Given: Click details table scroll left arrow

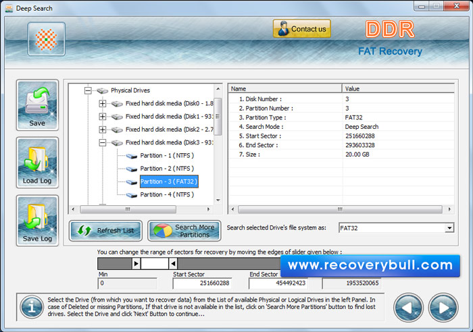Looking at the screenshot, I should [232, 209].
